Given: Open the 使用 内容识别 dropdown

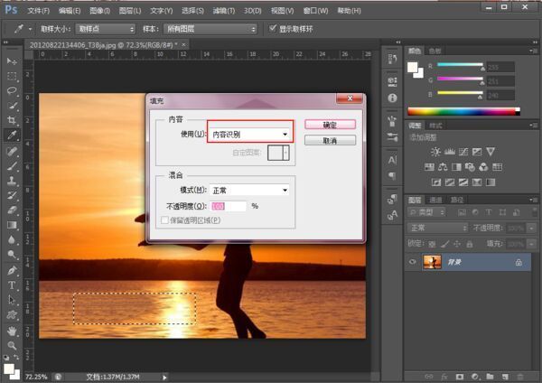Looking at the screenshot, I should (x=249, y=134).
